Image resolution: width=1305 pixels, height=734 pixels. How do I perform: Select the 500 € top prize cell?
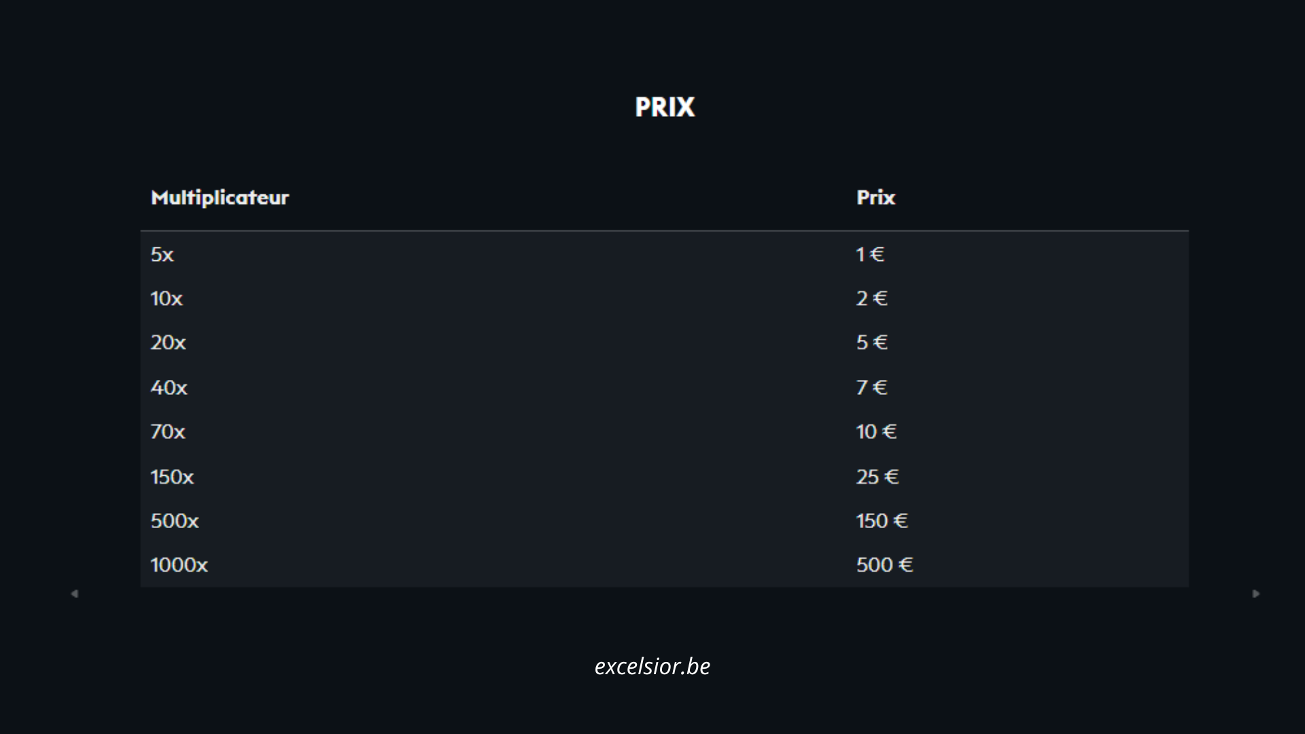[884, 565]
